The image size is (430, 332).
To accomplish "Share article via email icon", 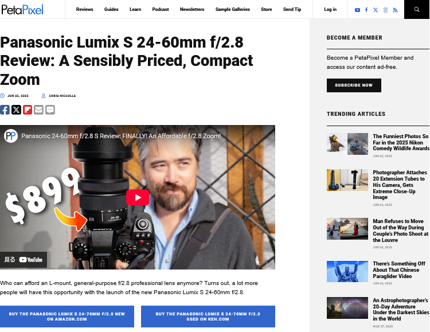I will [38, 110].
